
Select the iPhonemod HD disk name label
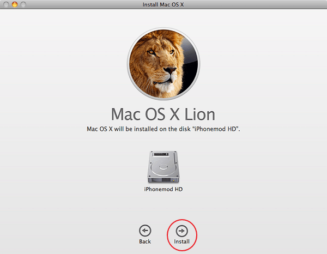pyautogui.click(x=163, y=189)
